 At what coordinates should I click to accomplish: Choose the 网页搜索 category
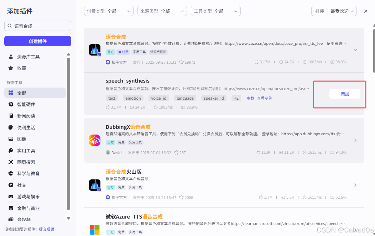point(35,162)
